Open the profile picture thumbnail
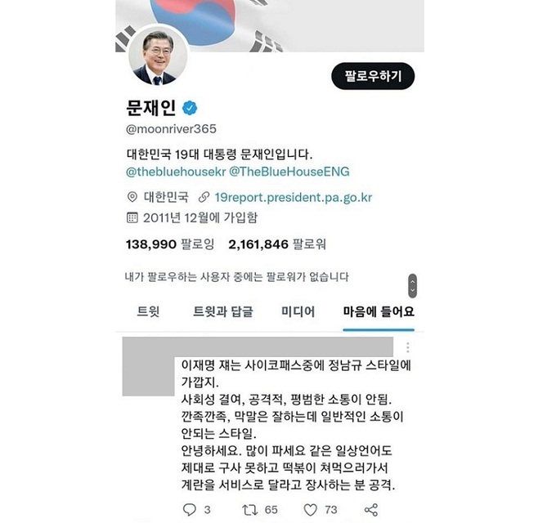The height and width of the screenshot is (523, 556). (158, 56)
